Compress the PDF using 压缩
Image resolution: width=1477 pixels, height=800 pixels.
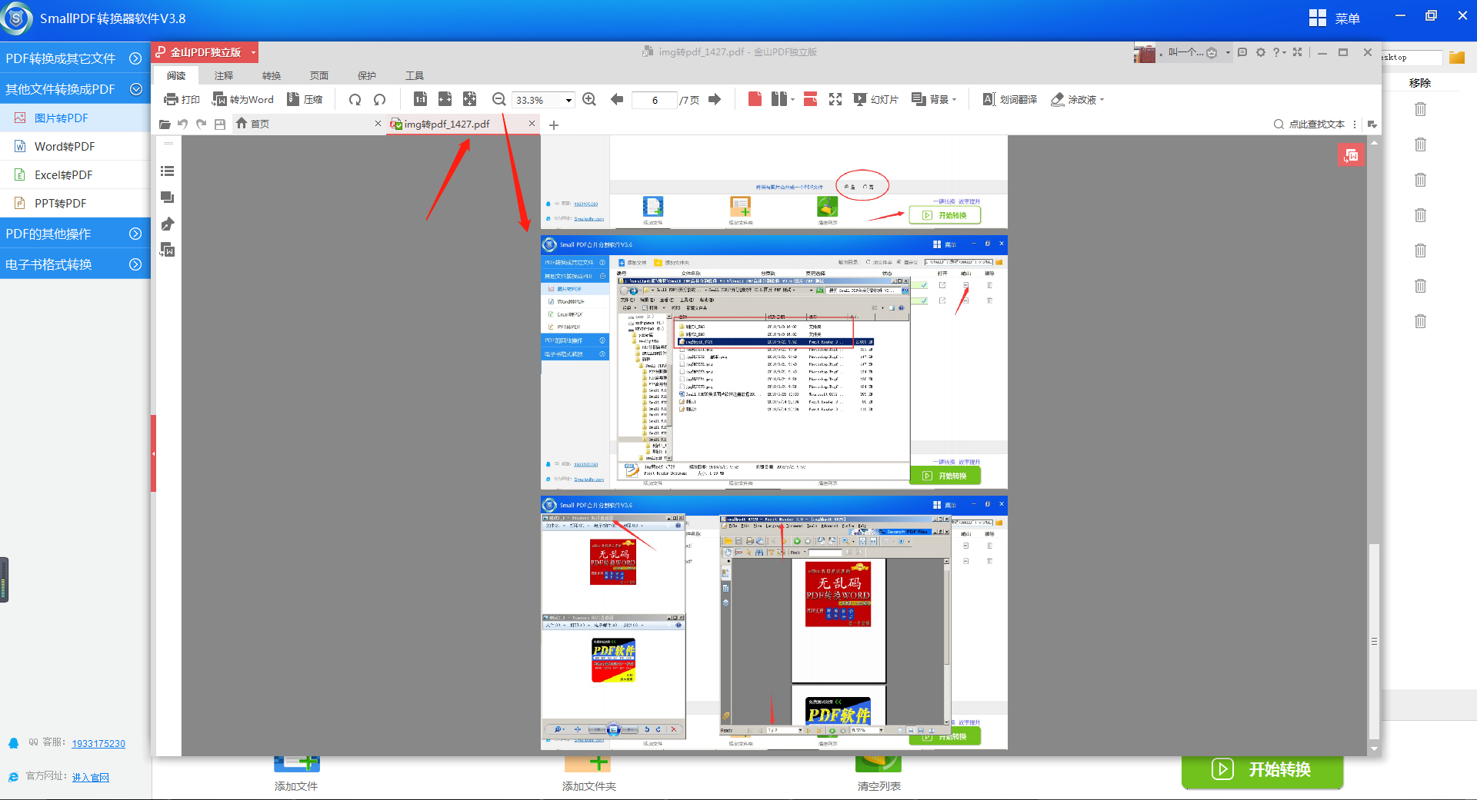point(305,99)
